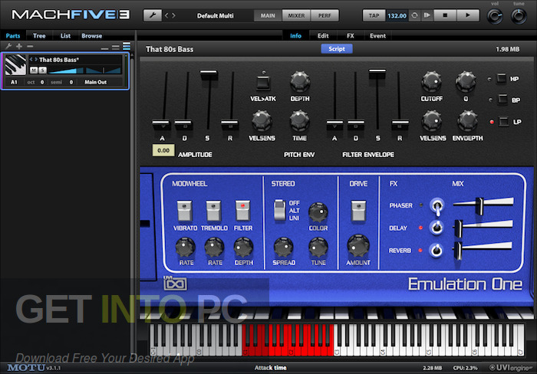This screenshot has width=537, height=374.
Task: Toggle the DRIVE switch
Action: pos(358,211)
